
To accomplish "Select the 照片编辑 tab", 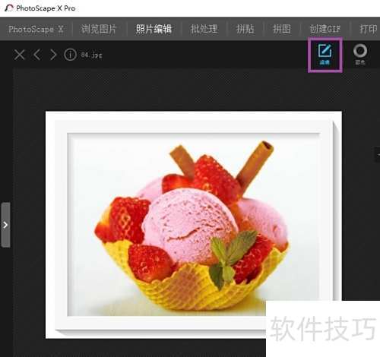I will pos(154,29).
